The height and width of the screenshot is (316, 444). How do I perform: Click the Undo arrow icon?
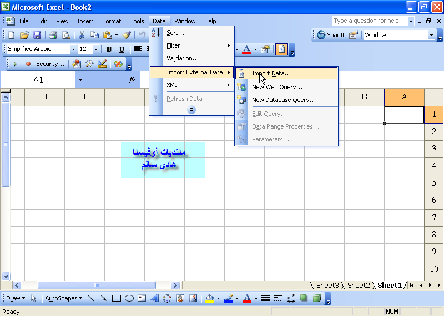click(142, 35)
